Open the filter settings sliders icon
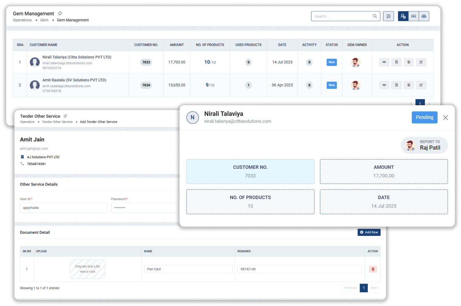 coord(388,16)
